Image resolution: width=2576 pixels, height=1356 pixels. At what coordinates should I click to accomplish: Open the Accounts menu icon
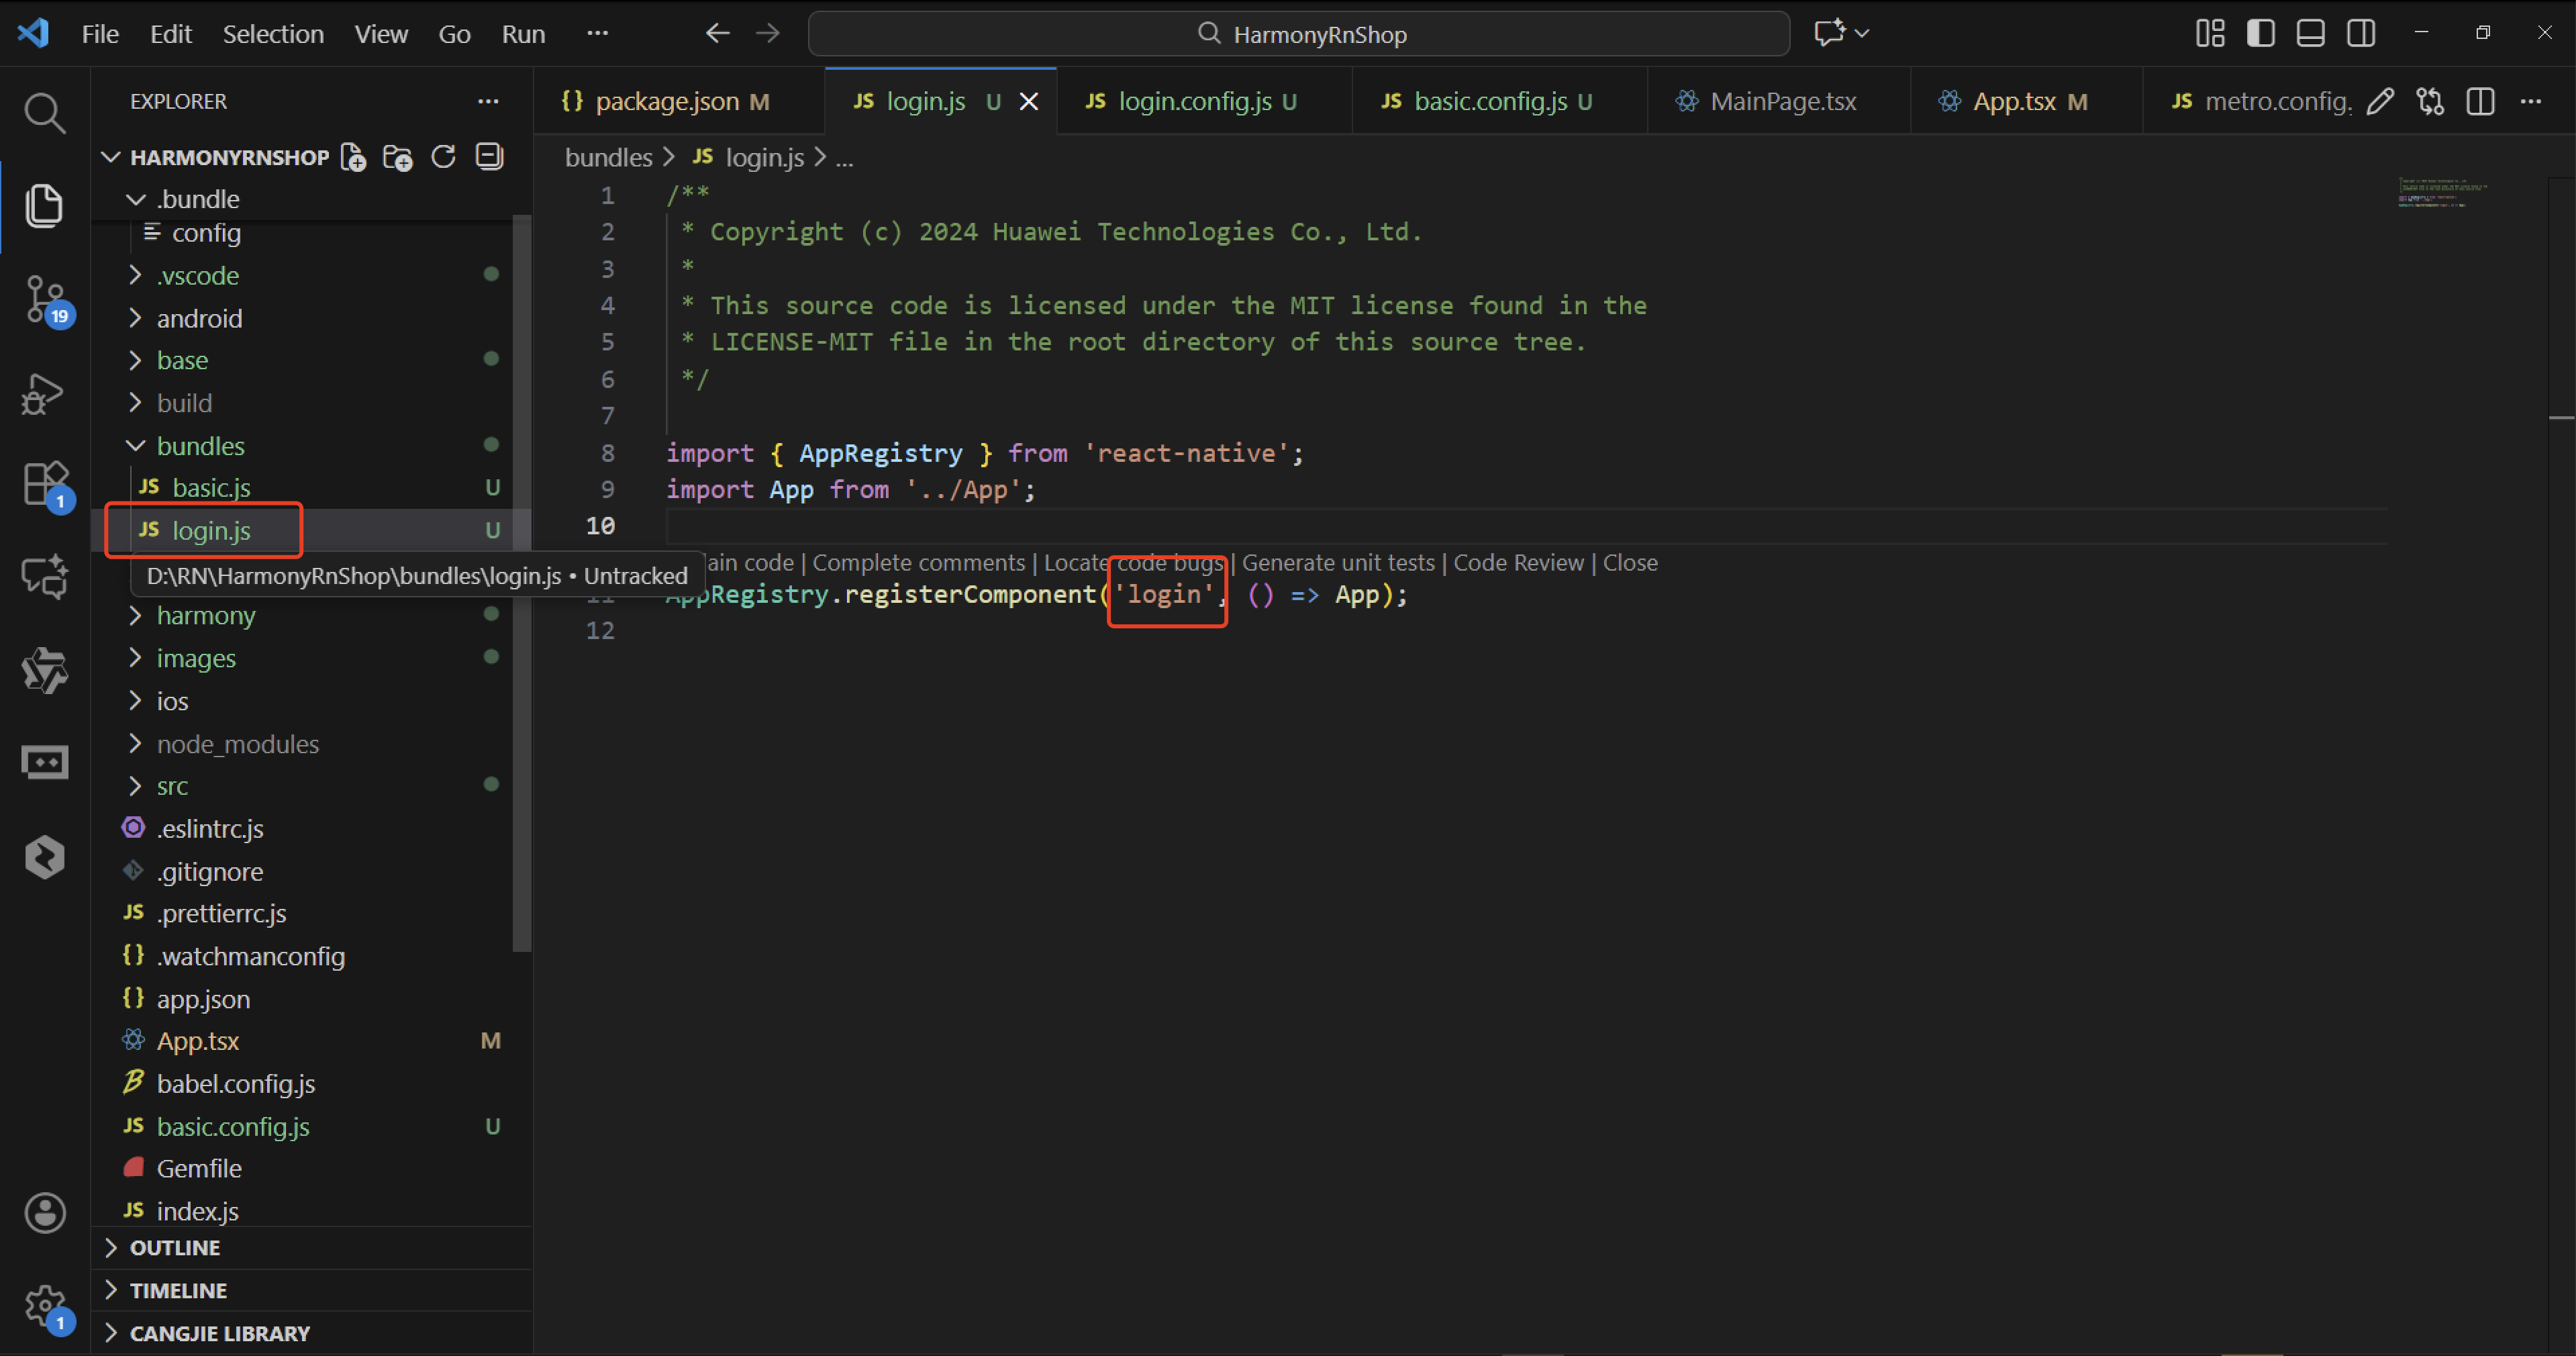[44, 1213]
